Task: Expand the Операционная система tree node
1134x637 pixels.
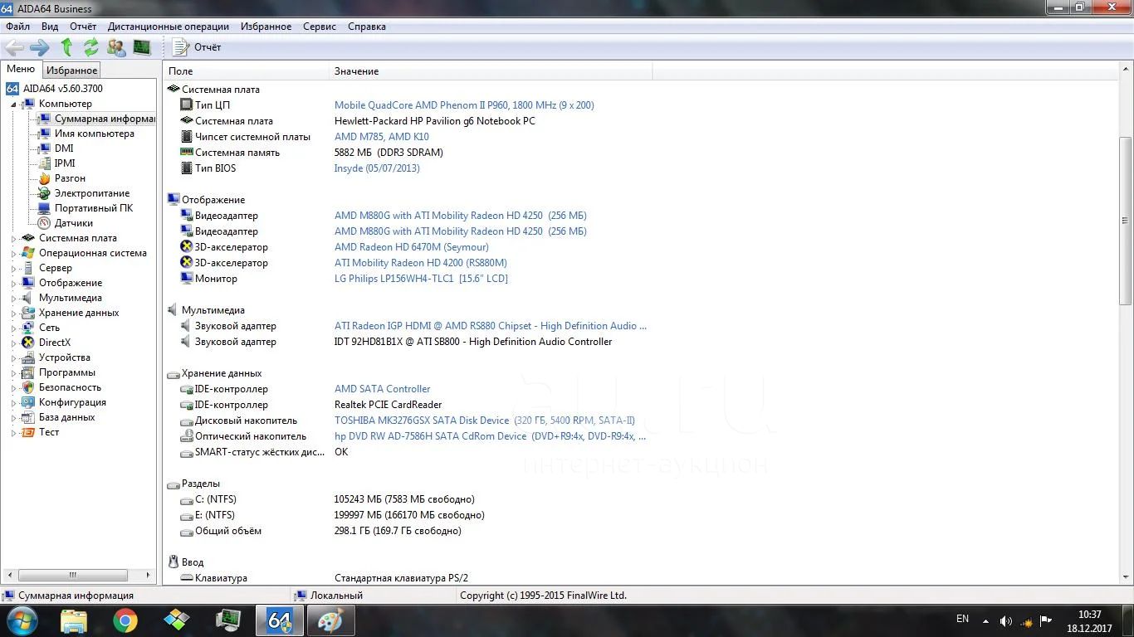Action: pos(14,254)
